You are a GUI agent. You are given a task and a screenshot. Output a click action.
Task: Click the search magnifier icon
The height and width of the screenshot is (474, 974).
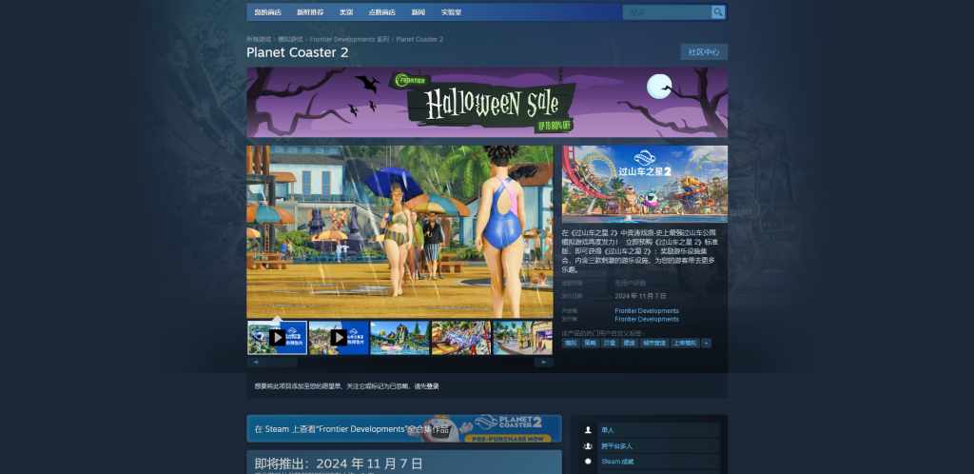pos(717,12)
